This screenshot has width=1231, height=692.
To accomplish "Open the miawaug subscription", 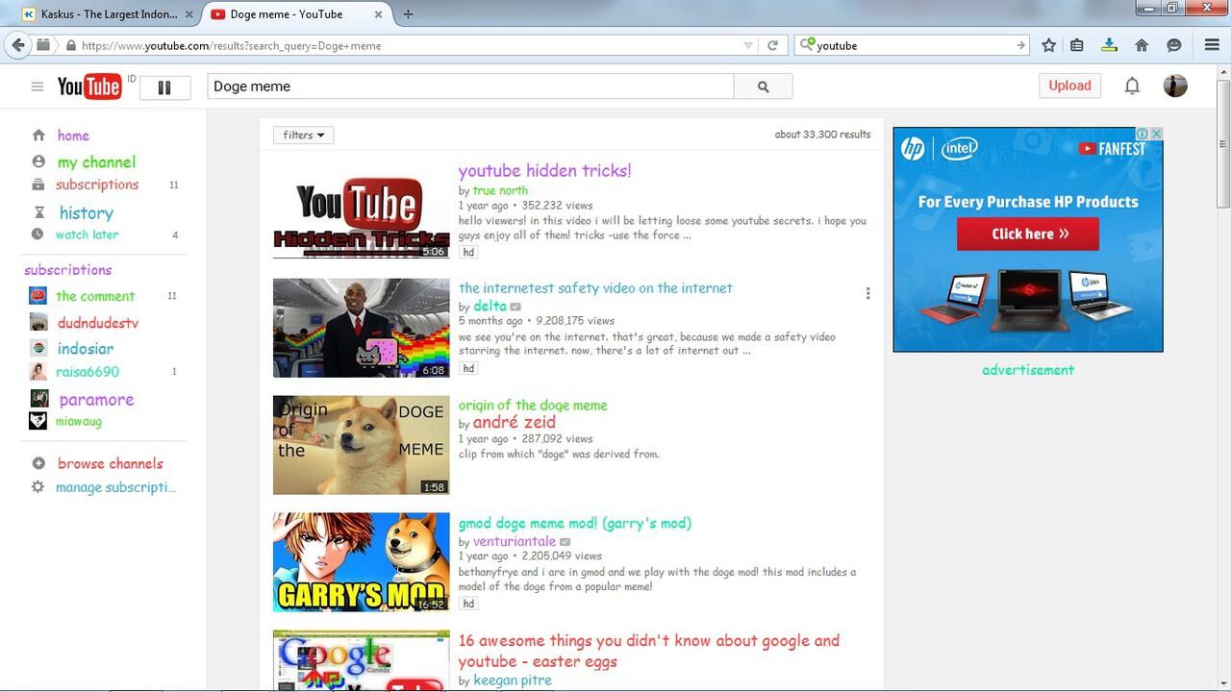I will [79, 421].
